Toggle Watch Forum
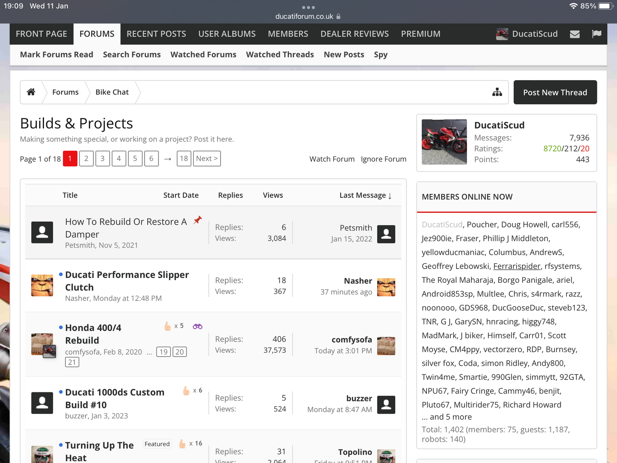 coord(332,159)
